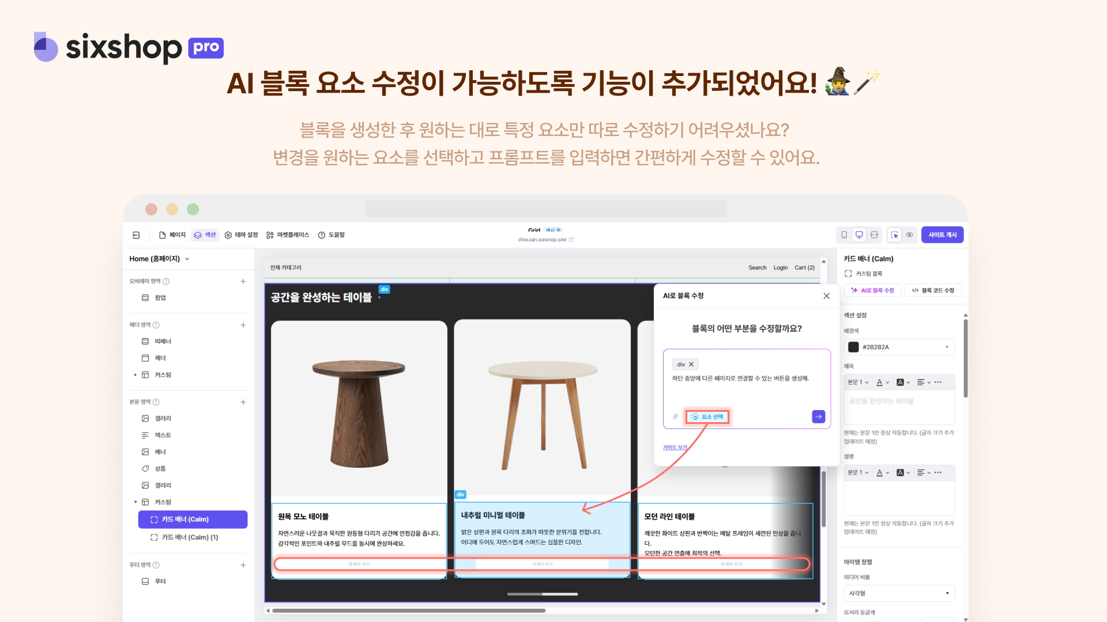
Task: Select desktop monitor view icon
Action: (x=859, y=235)
